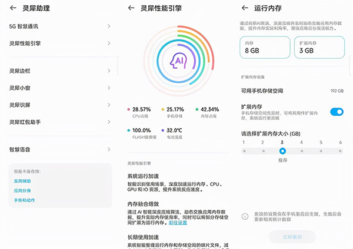
Task: Open the 灵犀边栏 chevron arrow
Action: click(109, 72)
